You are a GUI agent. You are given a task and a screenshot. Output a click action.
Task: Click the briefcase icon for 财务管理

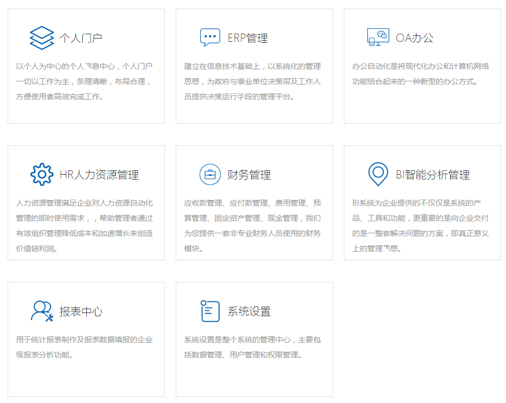click(210, 175)
